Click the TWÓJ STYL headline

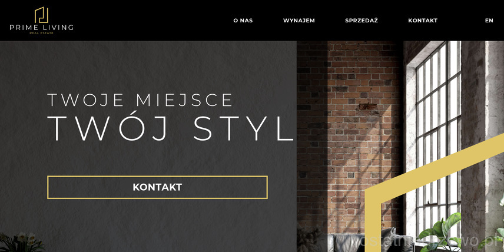(x=170, y=128)
